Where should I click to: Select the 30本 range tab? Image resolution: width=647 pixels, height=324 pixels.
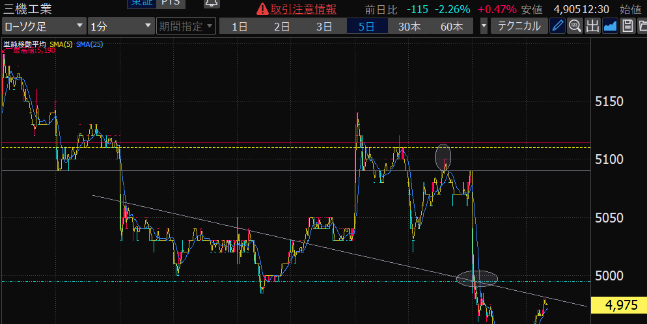(409, 27)
